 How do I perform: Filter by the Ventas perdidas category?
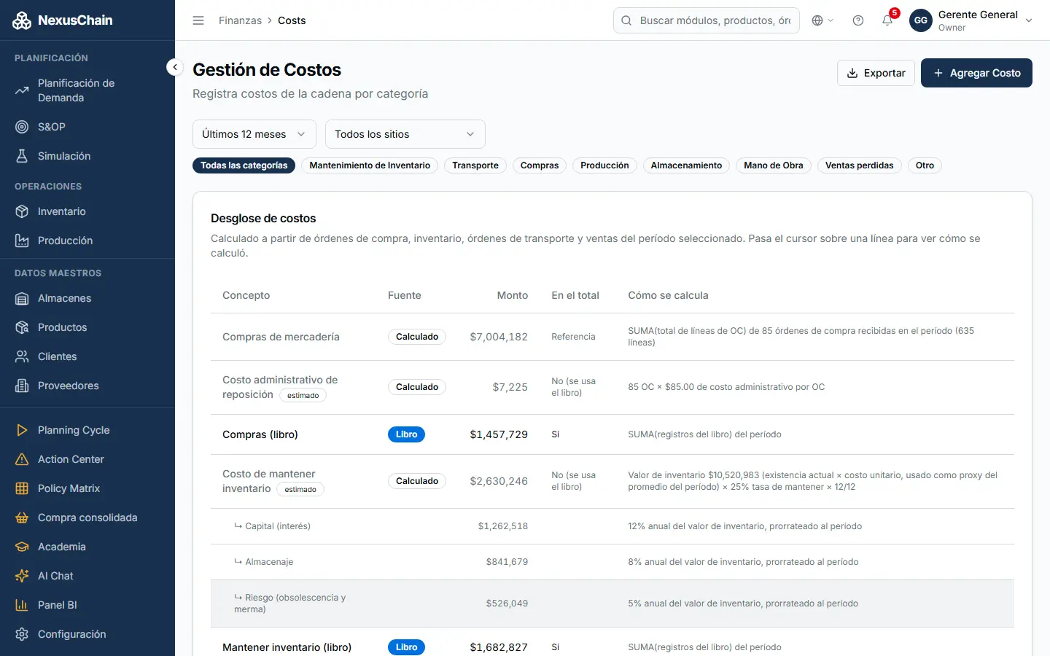pos(860,165)
